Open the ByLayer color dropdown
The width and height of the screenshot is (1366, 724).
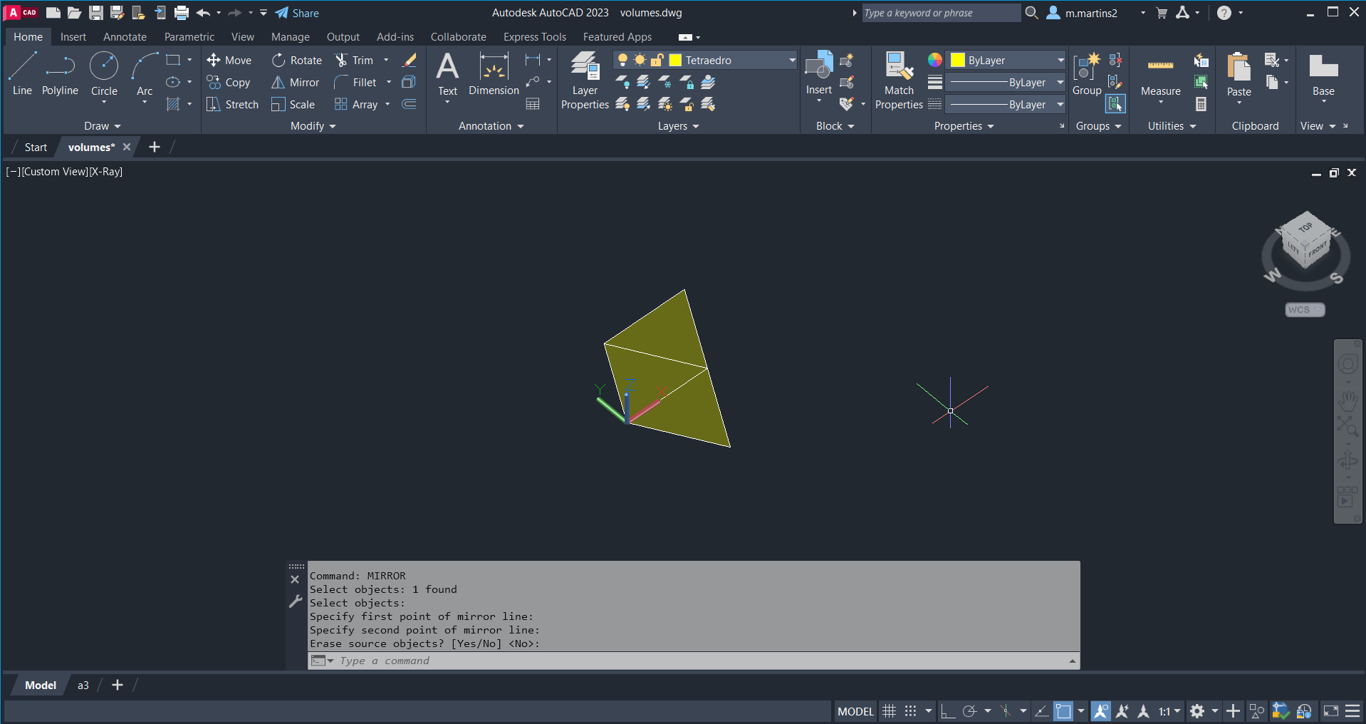[1060, 61]
